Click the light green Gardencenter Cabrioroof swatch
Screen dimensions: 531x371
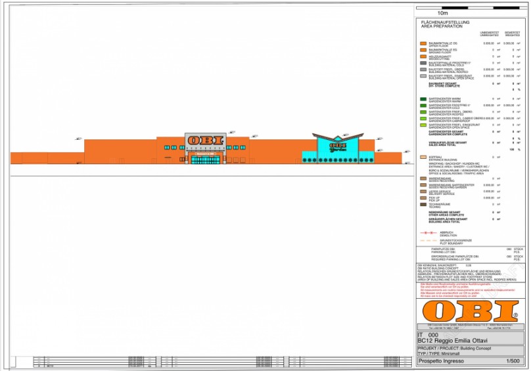tap(423, 118)
